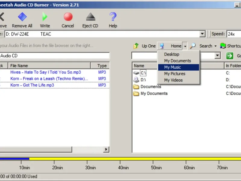241x181 pixels.
Task: Click the Remove All blue diamond icon
Action: pos(22,17)
